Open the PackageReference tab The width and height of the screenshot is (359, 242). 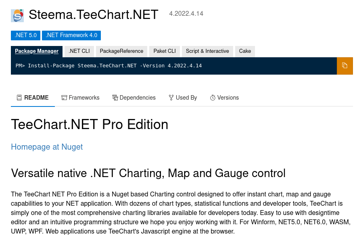(121, 51)
